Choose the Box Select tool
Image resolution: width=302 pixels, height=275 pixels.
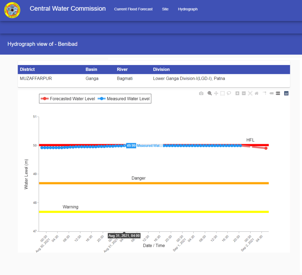coord(222,93)
